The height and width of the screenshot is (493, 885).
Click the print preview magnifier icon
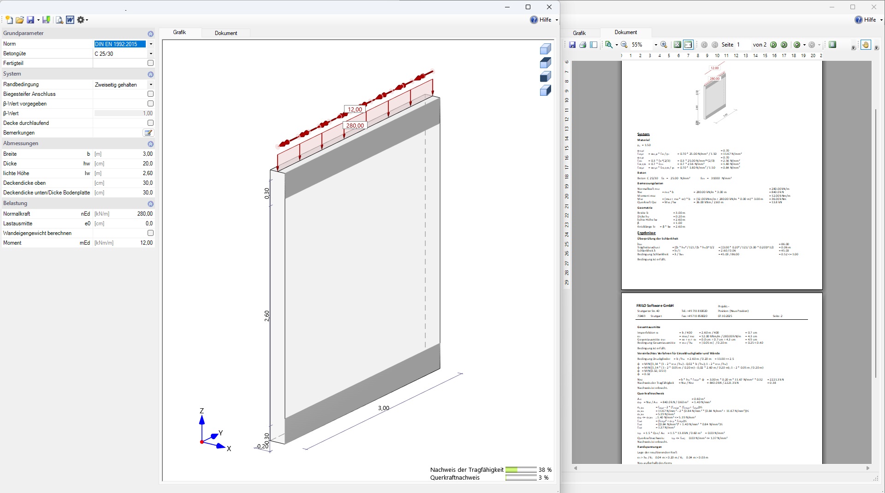click(x=59, y=20)
